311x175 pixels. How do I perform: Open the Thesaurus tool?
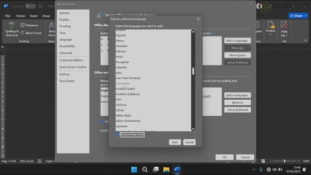coord(29,25)
